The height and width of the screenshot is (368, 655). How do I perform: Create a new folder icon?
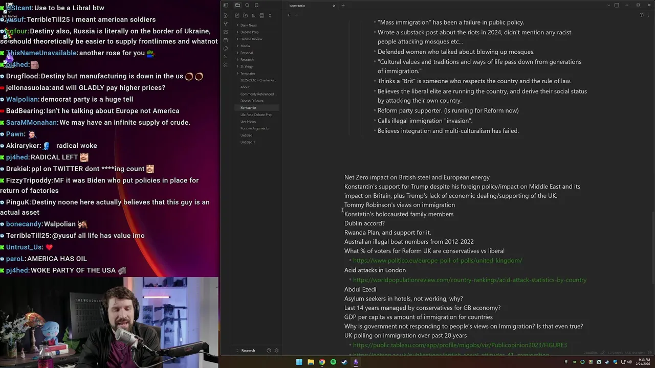click(245, 15)
